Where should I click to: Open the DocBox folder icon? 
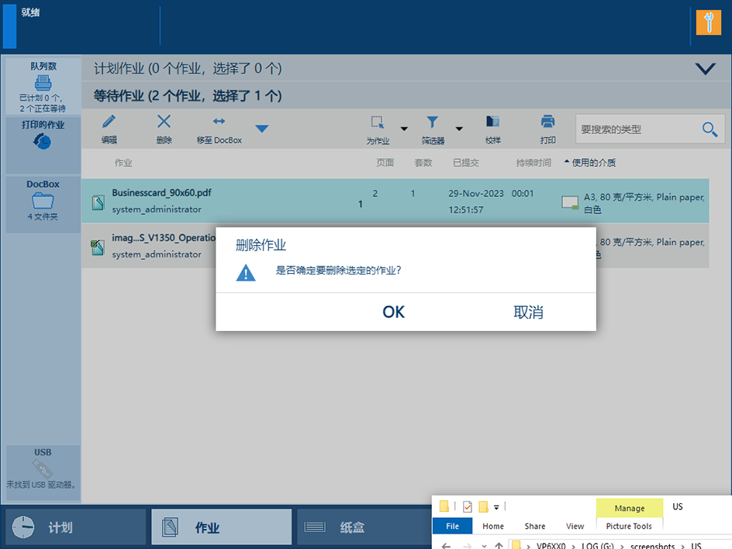click(x=43, y=201)
